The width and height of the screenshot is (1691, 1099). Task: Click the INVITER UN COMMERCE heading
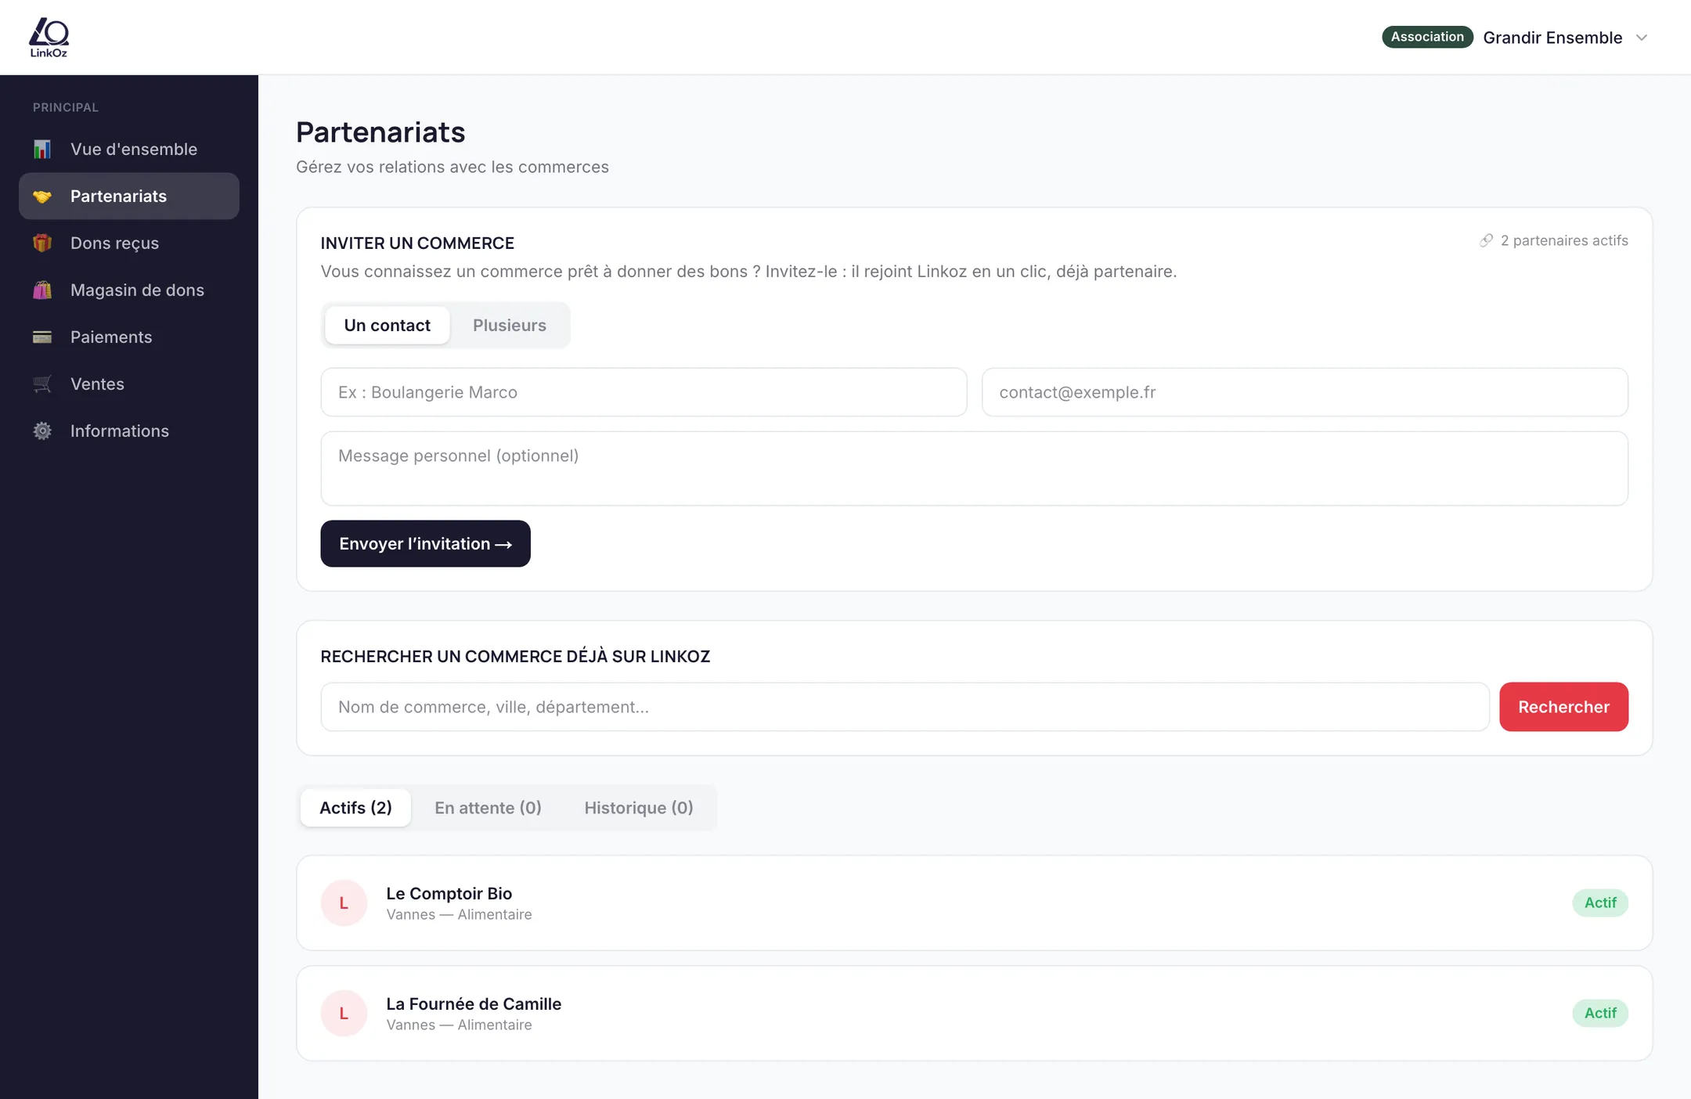pos(417,243)
